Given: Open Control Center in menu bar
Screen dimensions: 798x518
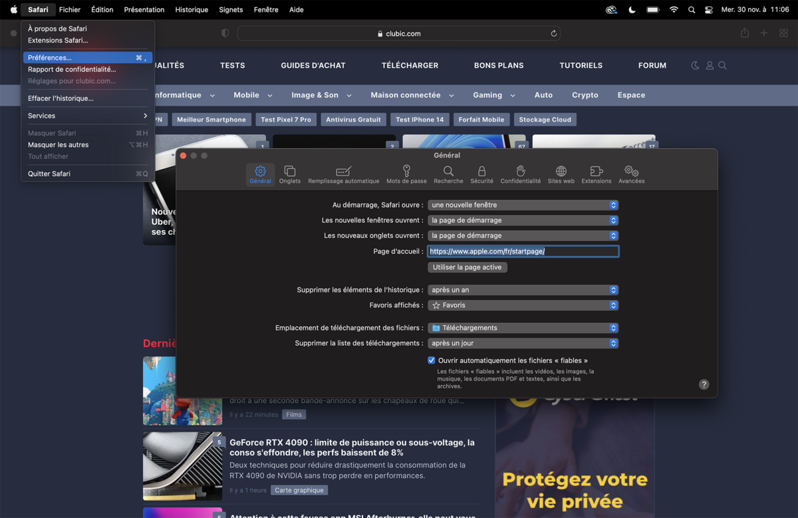Looking at the screenshot, I should click(709, 9).
